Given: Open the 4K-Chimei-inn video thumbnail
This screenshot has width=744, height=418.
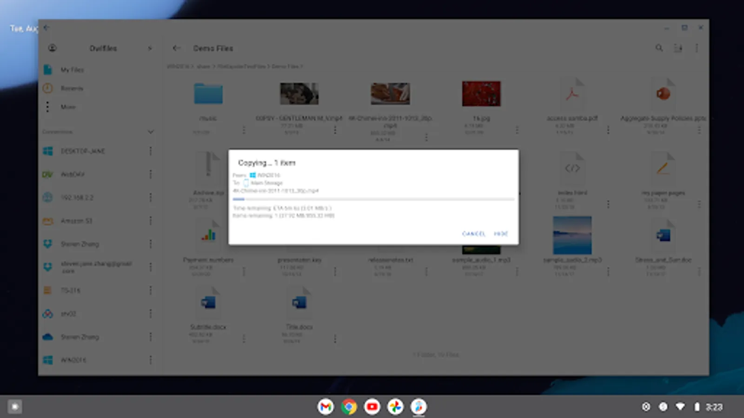Looking at the screenshot, I should 390,94.
